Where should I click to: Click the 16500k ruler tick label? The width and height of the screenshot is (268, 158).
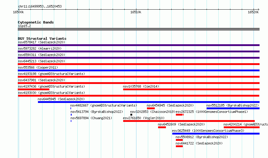click(18, 12)
